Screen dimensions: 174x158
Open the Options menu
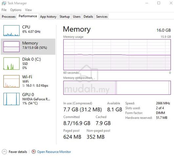16,10
